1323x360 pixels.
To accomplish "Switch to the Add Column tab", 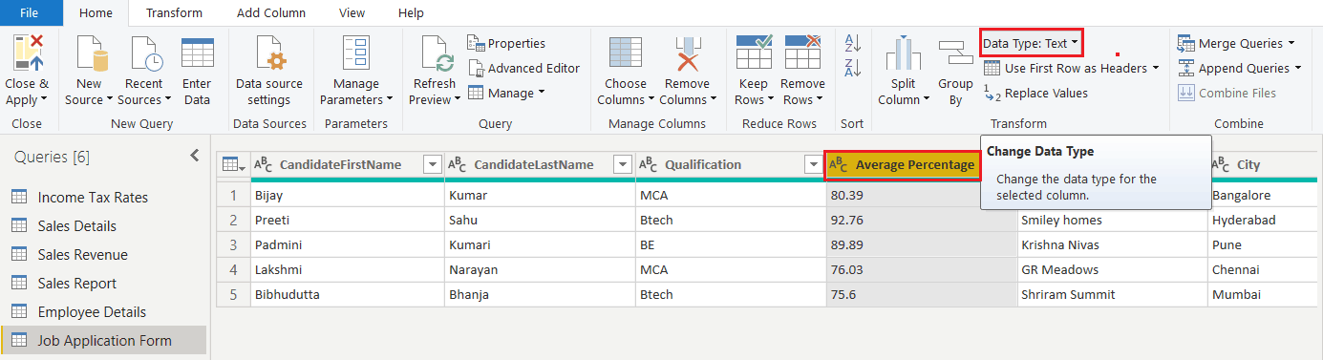I will [x=271, y=12].
